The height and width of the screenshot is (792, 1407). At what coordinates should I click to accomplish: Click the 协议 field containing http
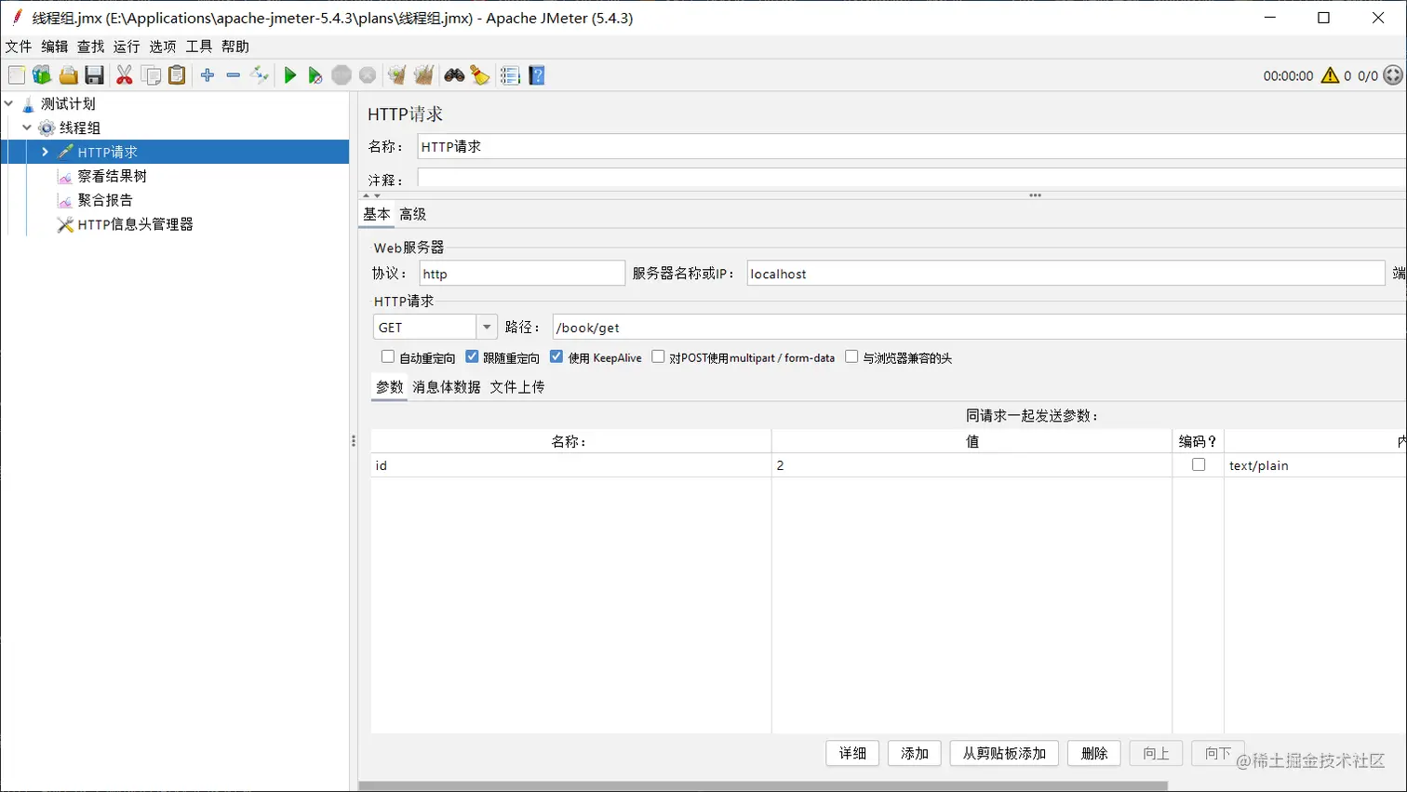(x=522, y=274)
